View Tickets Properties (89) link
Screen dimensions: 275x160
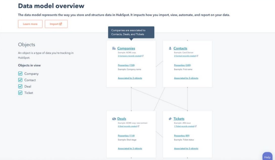coord(182,136)
